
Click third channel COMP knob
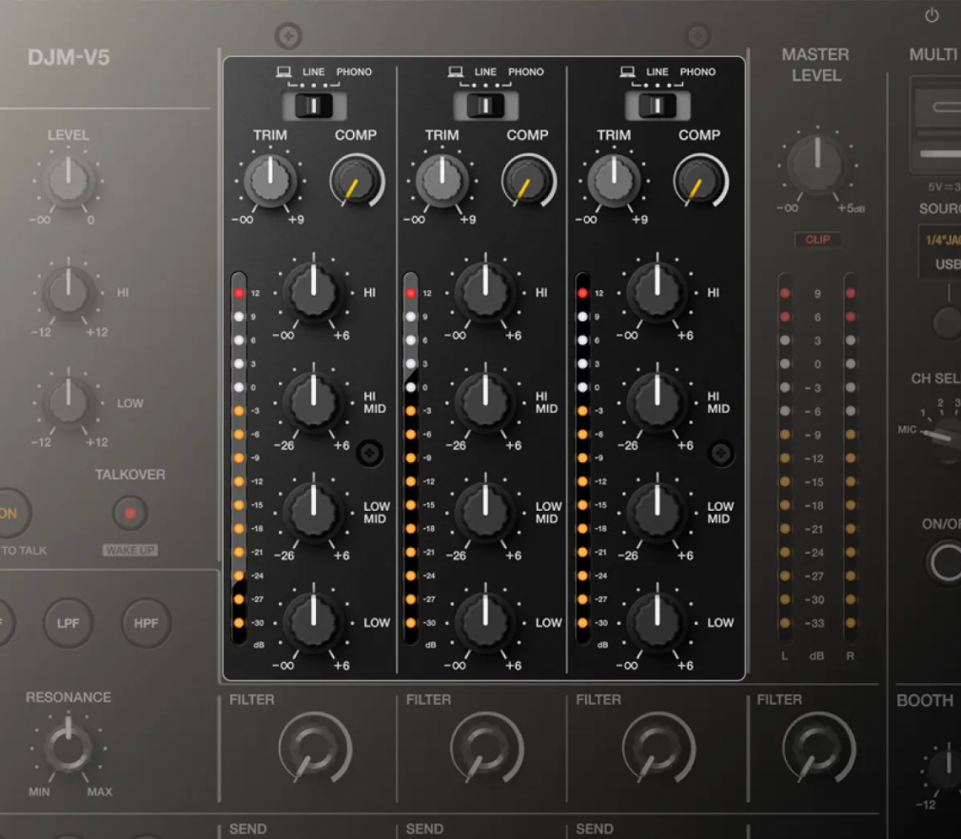(700, 182)
